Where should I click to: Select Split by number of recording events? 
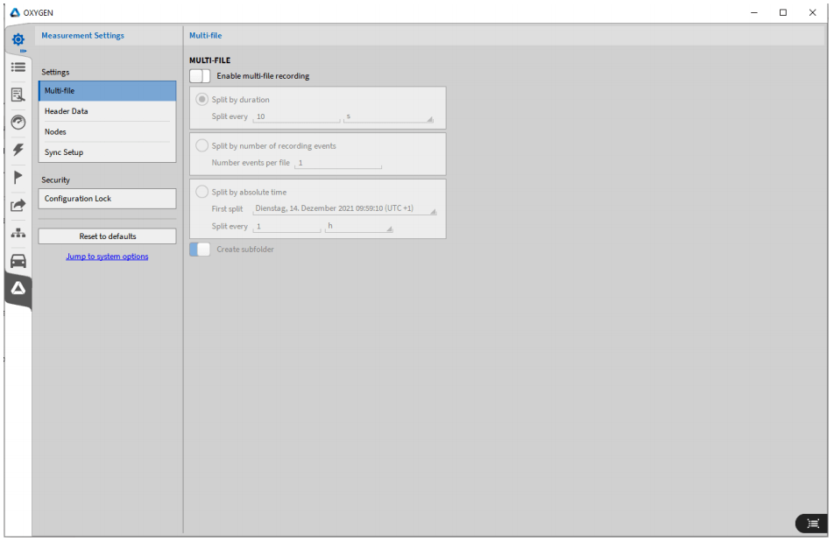(202, 146)
